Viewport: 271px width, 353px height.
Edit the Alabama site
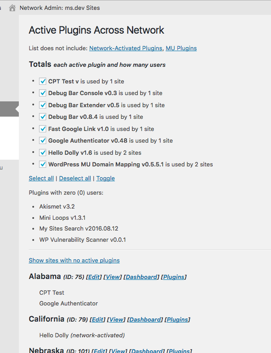(94, 277)
